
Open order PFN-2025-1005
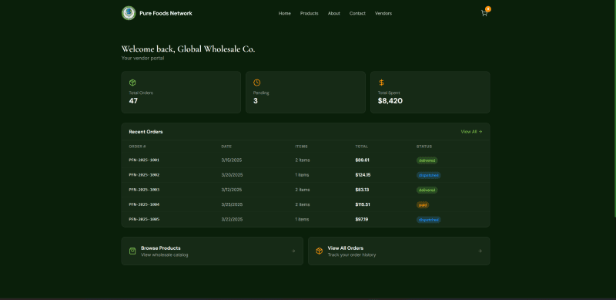(x=144, y=219)
